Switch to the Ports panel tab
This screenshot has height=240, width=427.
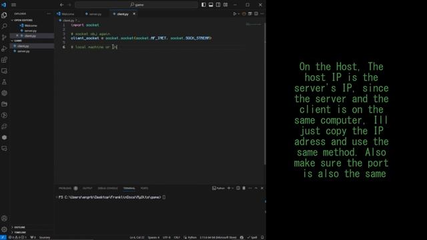point(144,188)
